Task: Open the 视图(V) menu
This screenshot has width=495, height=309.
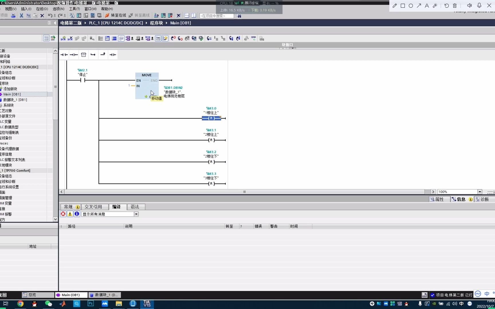Action: [x=11, y=9]
